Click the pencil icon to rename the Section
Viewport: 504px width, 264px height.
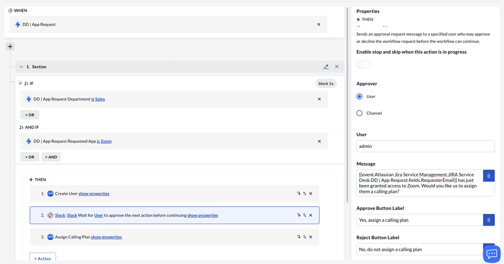(x=326, y=67)
